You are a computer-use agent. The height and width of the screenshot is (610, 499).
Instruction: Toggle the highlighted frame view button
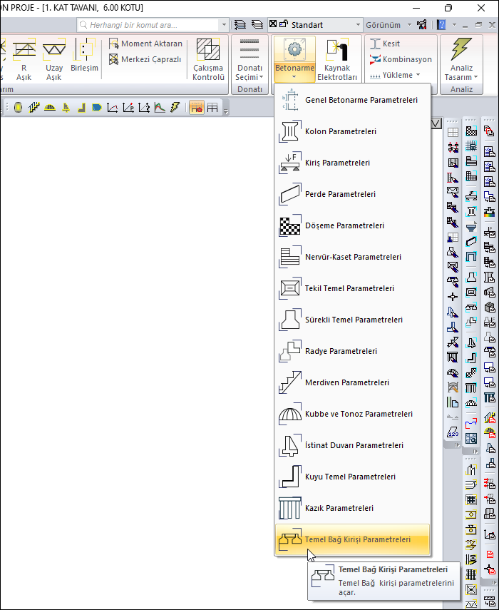[197, 108]
